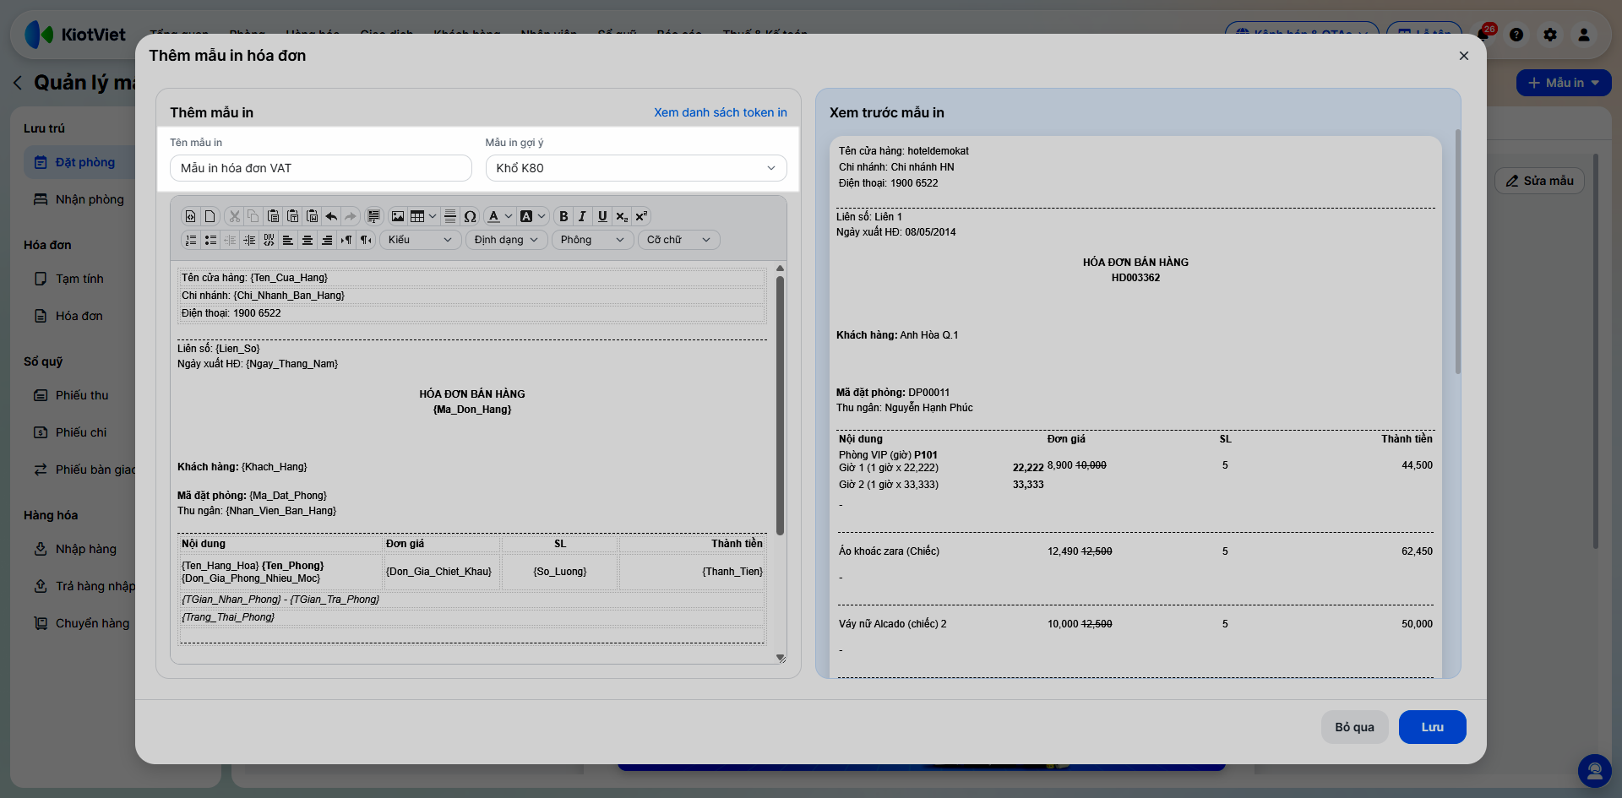Select Đặt phòng in the sidebar
The image size is (1622, 798).
click(81, 162)
